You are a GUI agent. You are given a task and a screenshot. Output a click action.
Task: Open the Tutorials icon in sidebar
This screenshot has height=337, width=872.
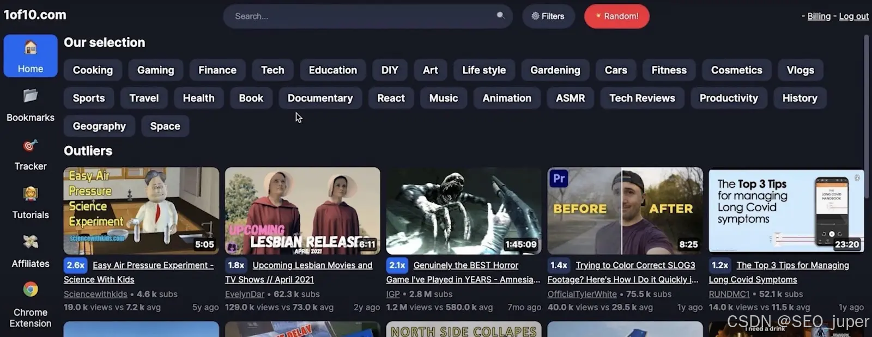[31, 194]
